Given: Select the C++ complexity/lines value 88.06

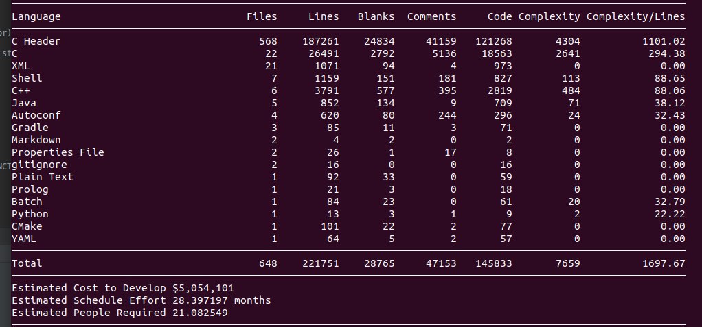Looking at the screenshot, I should point(670,90).
